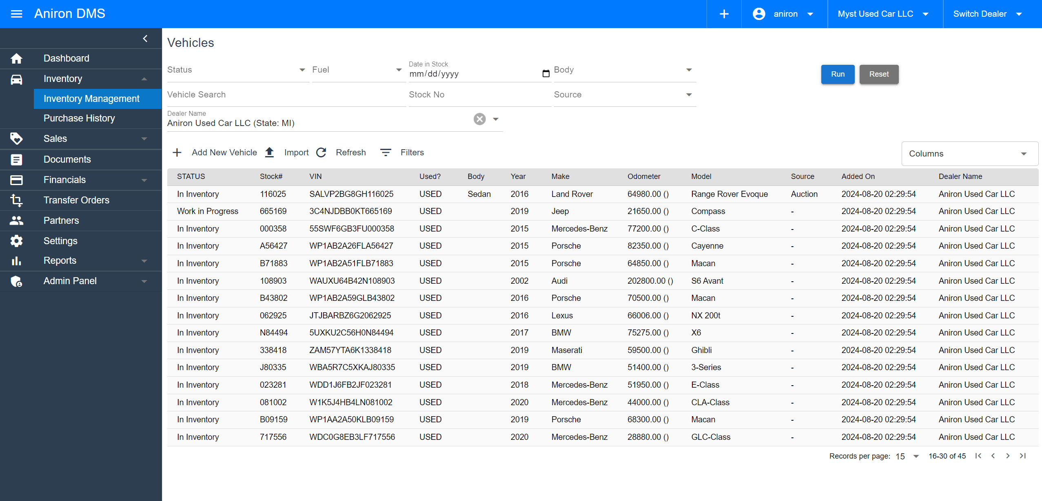
Task: Jump to the last page of records
Action: coord(1023,456)
